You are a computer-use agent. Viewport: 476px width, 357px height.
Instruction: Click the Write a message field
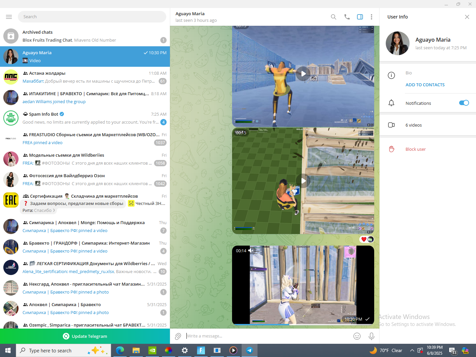[x=267, y=336]
